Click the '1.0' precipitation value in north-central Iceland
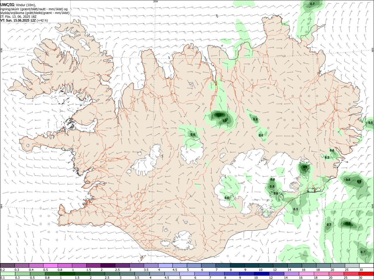The image size is (374, 280). coord(224,120)
